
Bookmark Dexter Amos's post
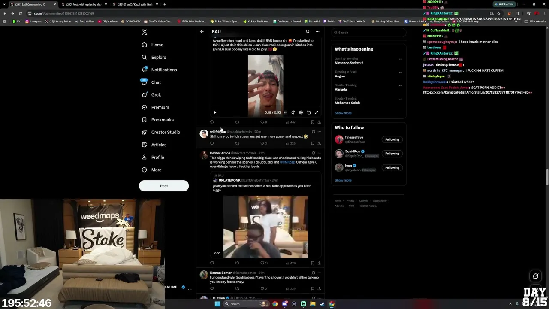(x=312, y=263)
